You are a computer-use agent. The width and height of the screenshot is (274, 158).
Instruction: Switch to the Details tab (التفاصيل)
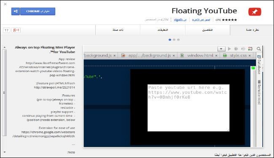(x=207, y=30)
